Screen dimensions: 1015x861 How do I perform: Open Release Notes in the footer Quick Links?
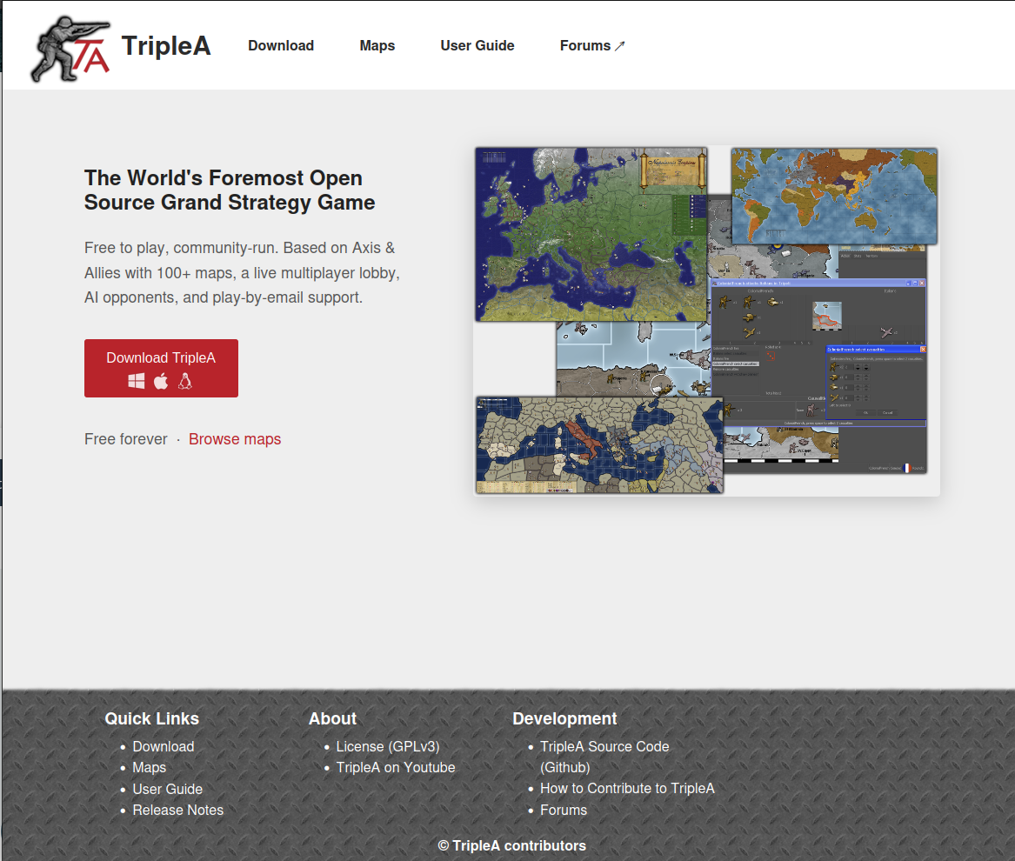click(178, 810)
